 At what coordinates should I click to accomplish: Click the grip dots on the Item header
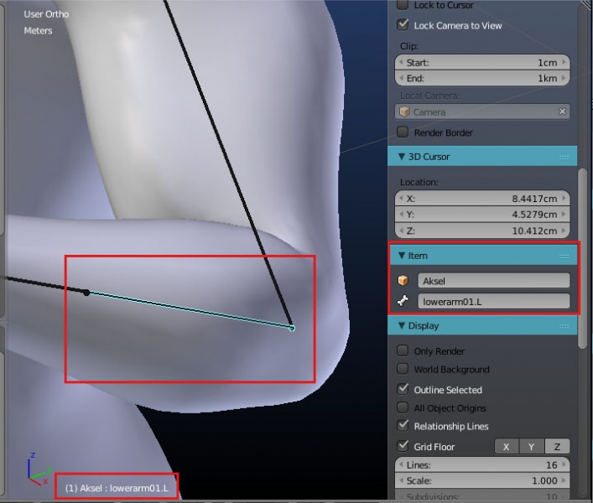tap(564, 256)
